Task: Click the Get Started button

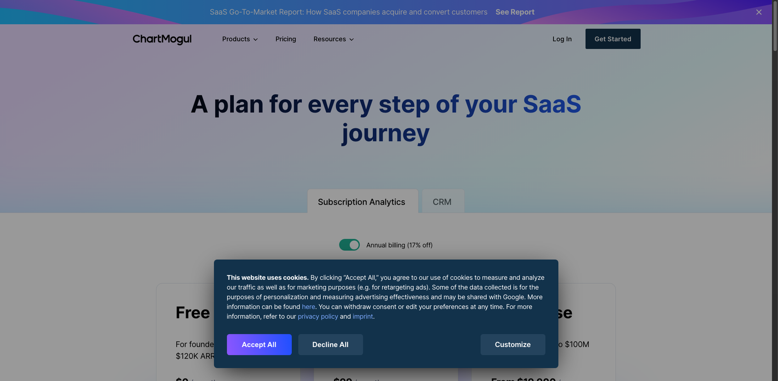Action: click(x=612, y=39)
